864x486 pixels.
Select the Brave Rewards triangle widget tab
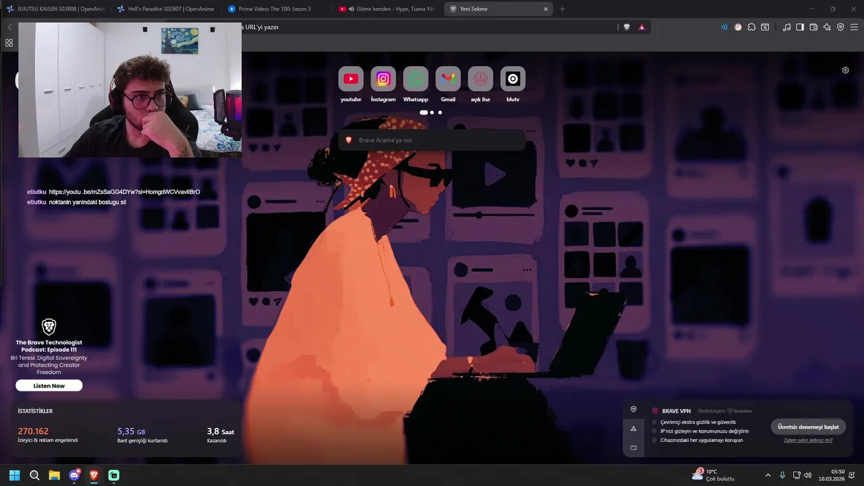coord(633,428)
